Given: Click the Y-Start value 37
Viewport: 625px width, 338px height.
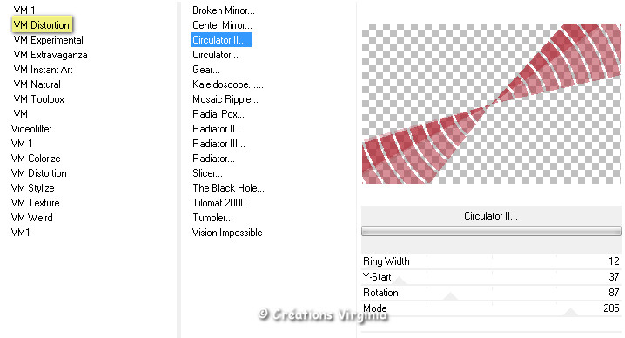Looking at the screenshot, I should [614, 277].
